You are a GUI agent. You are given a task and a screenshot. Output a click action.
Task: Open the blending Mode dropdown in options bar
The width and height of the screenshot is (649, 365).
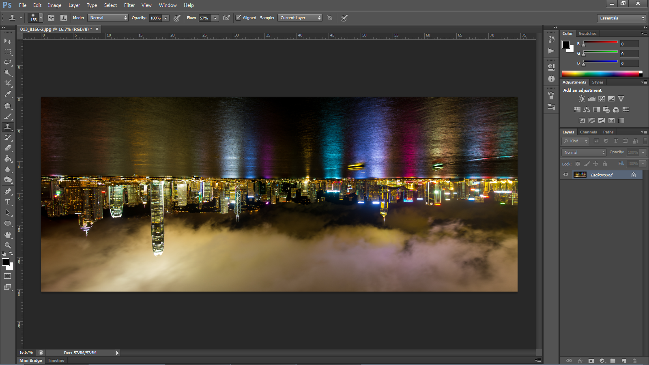[108, 18]
